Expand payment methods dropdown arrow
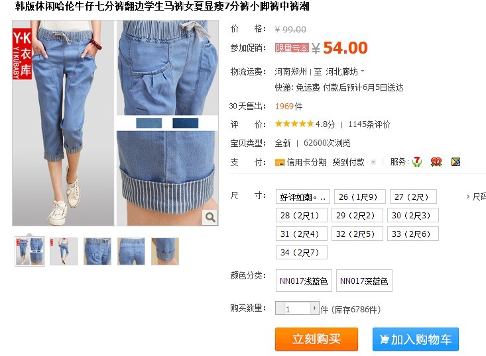Image resolution: width=486 pixels, height=356 pixels. pyautogui.click(x=373, y=162)
